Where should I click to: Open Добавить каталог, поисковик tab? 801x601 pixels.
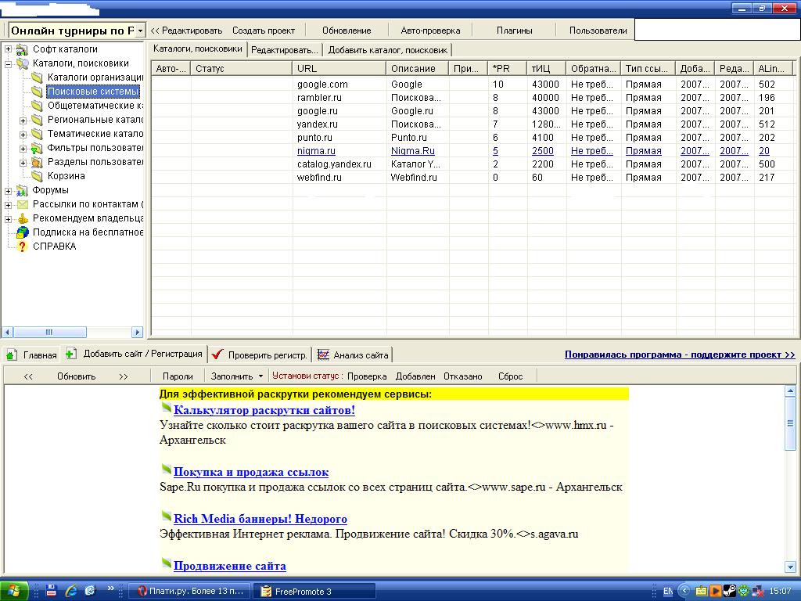pyautogui.click(x=388, y=50)
